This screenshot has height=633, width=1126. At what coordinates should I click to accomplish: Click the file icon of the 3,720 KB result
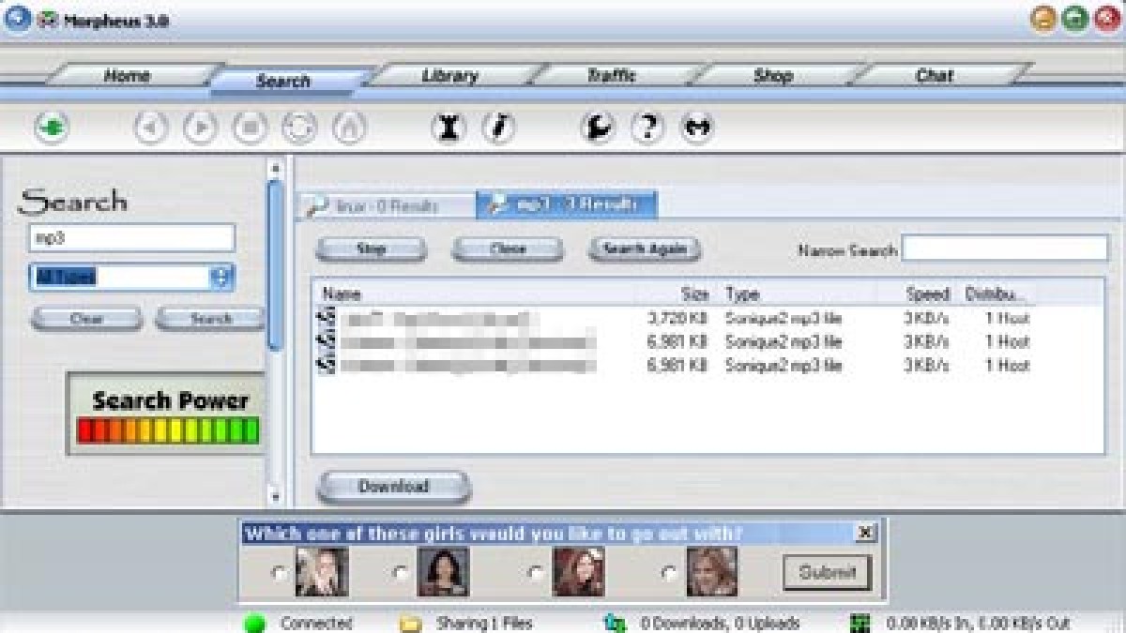point(327,319)
